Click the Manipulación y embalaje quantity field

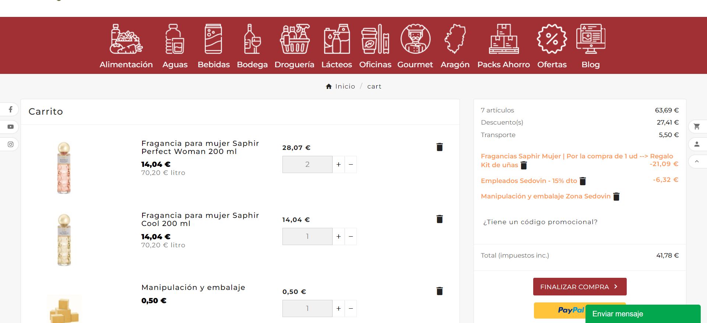pyautogui.click(x=307, y=308)
